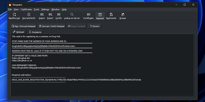The width and height of the screenshot is (205, 102).
Task: Click the Kleopatra title bar app icon
Action: 10,5
